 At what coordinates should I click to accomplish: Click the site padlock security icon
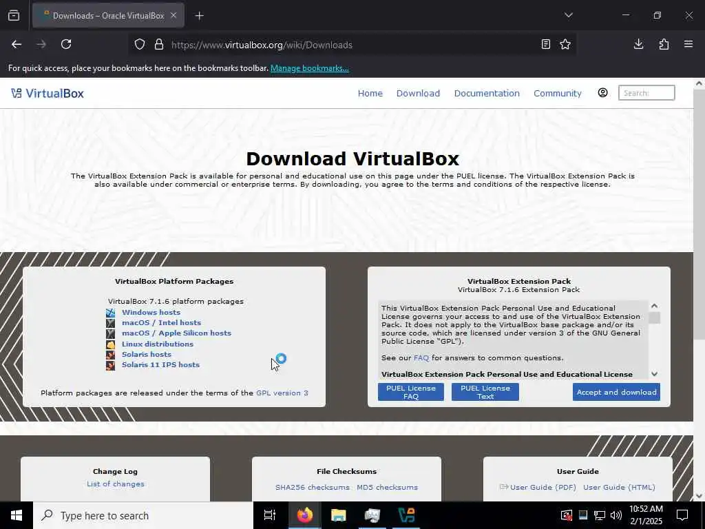tap(159, 45)
